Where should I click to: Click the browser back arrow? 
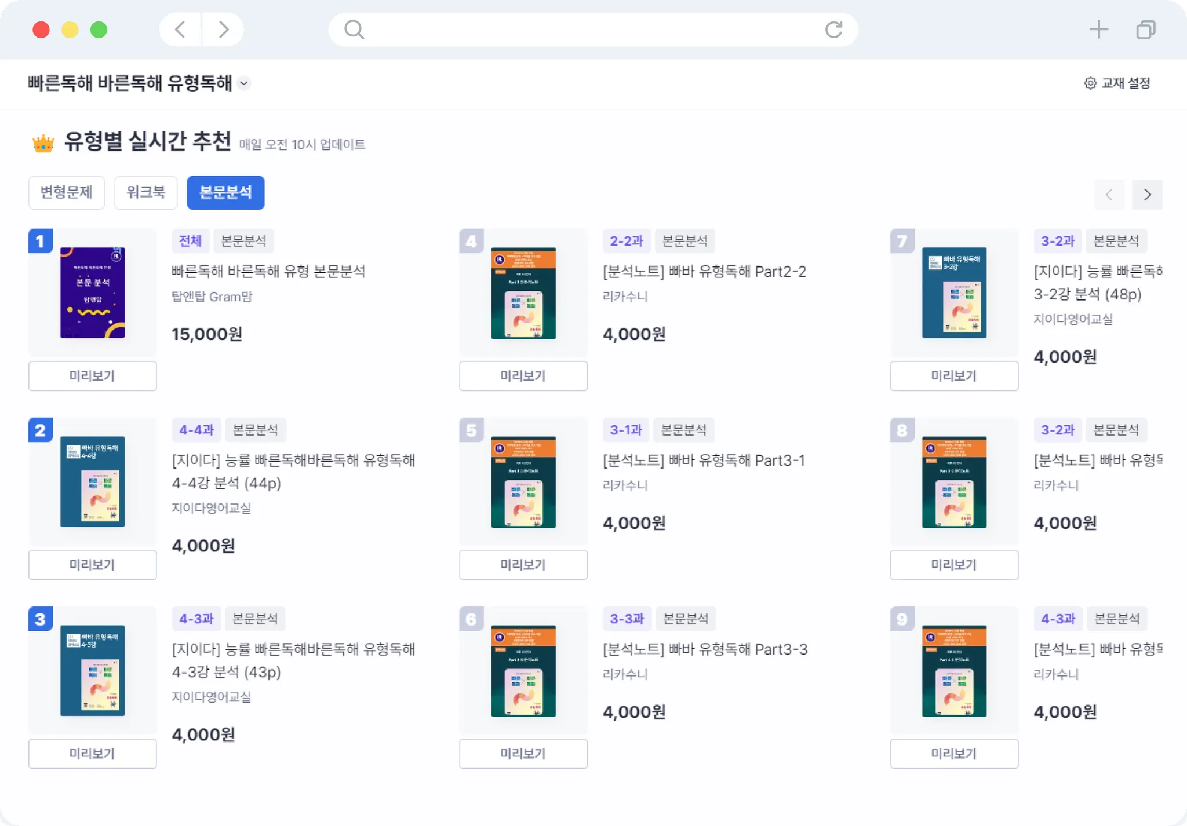tap(180, 30)
